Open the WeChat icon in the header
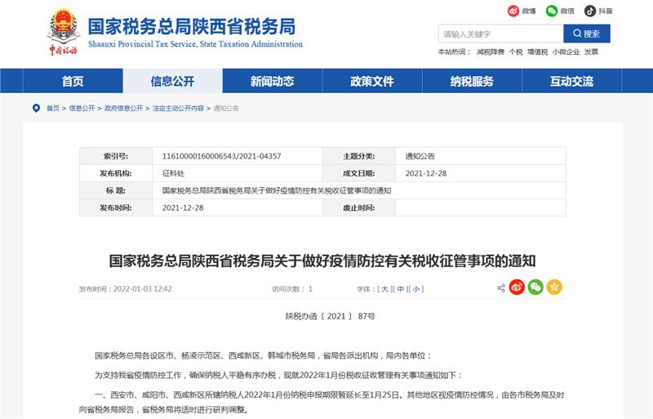 (552, 11)
